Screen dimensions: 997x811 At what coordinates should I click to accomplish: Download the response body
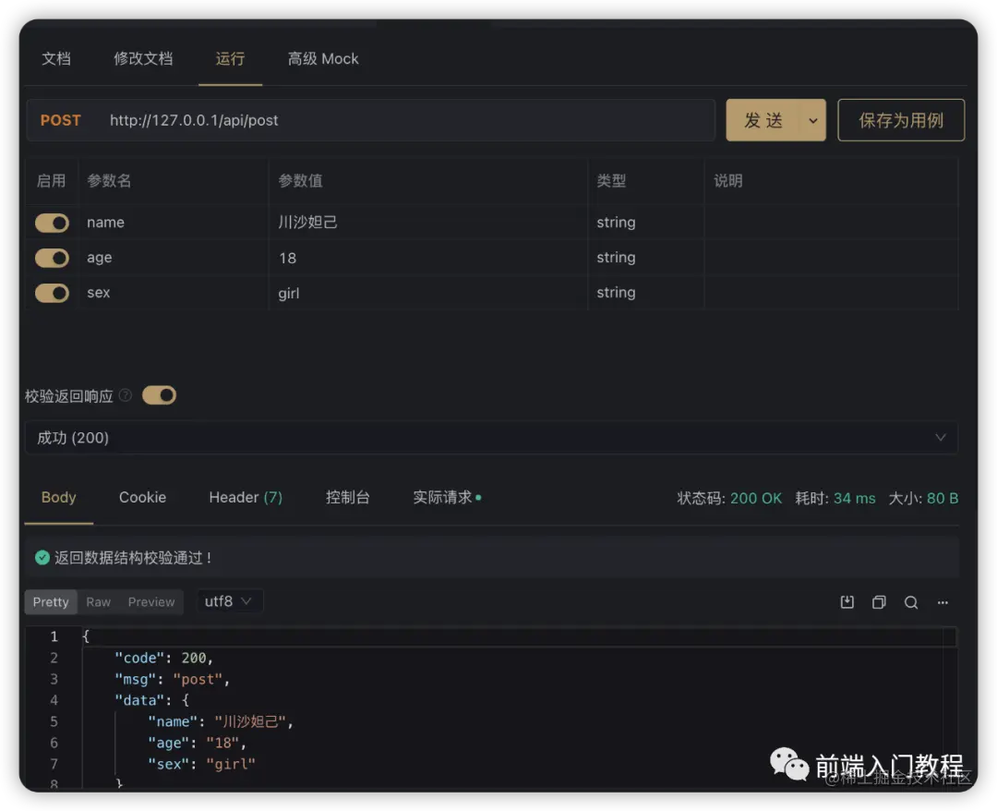847,601
